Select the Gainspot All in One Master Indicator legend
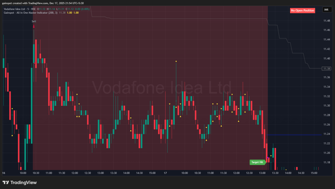Image resolution: width=335 pixels, height=189 pixels. 29,13
